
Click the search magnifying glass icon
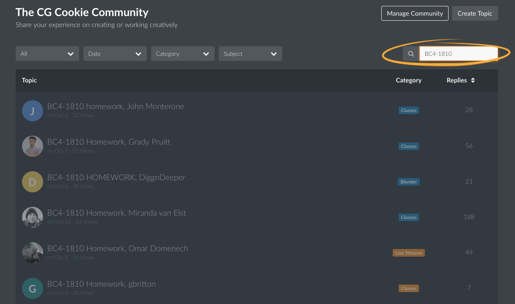tap(410, 53)
